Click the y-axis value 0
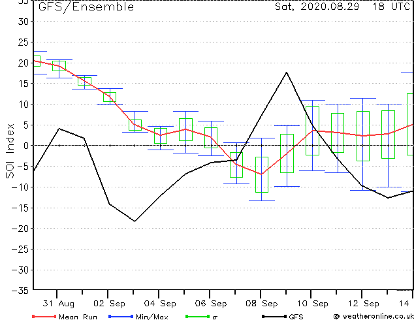The height and width of the screenshot is (320, 414). 26,146
